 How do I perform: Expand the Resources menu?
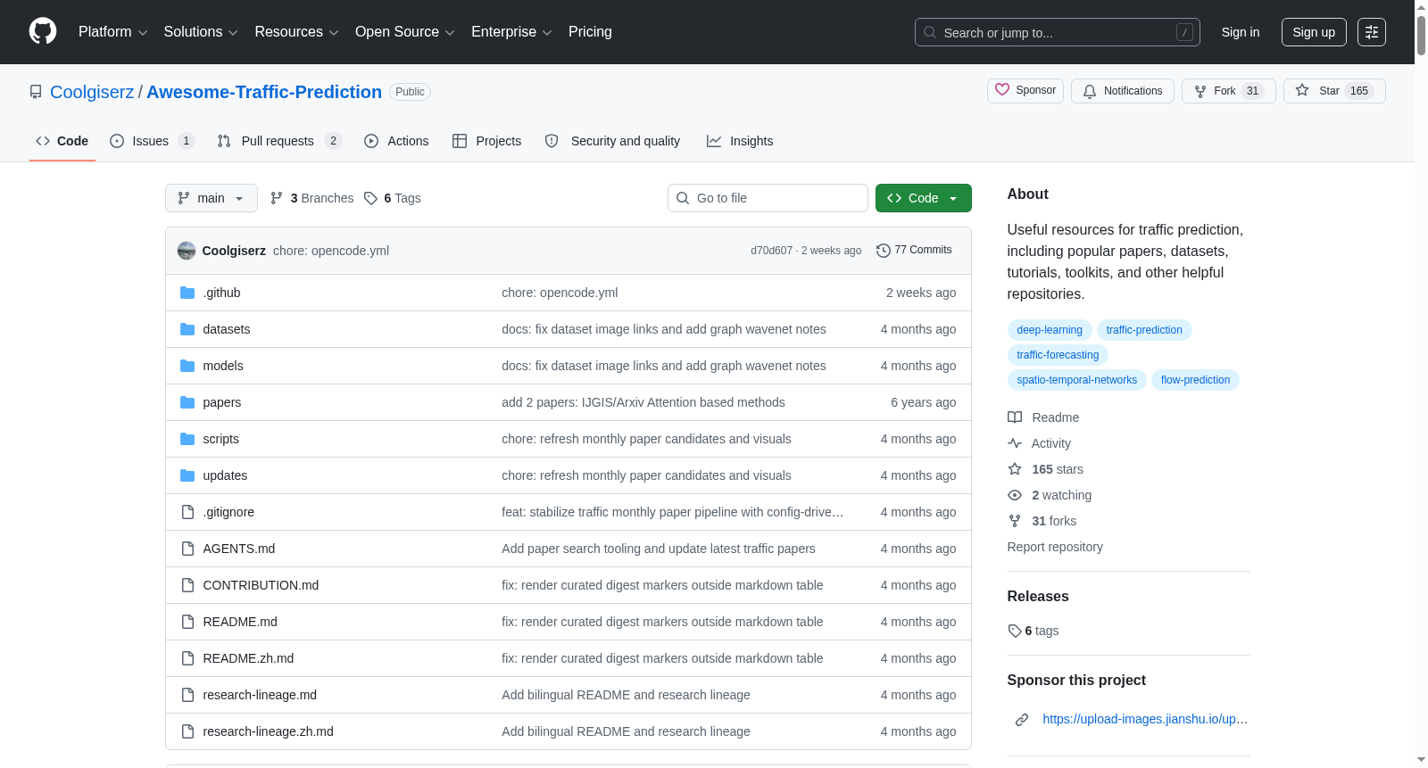tap(296, 32)
